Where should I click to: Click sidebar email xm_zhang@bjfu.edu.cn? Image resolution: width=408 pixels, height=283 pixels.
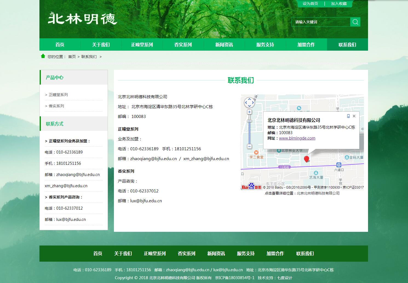pos(66,186)
